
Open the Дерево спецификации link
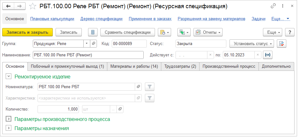[x=101, y=19]
